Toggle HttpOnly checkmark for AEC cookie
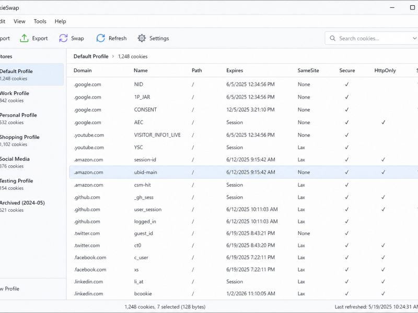Screen dimensions: 418x313 [384, 123]
